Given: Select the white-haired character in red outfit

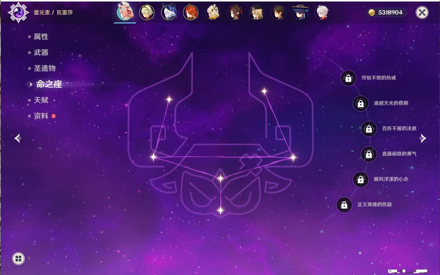Looking at the screenshot, I should click(322, 12).
